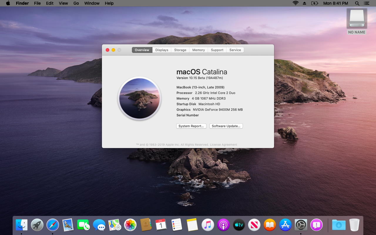Open the Go menu
The image size is (376, 235).
tap(76, 3)
